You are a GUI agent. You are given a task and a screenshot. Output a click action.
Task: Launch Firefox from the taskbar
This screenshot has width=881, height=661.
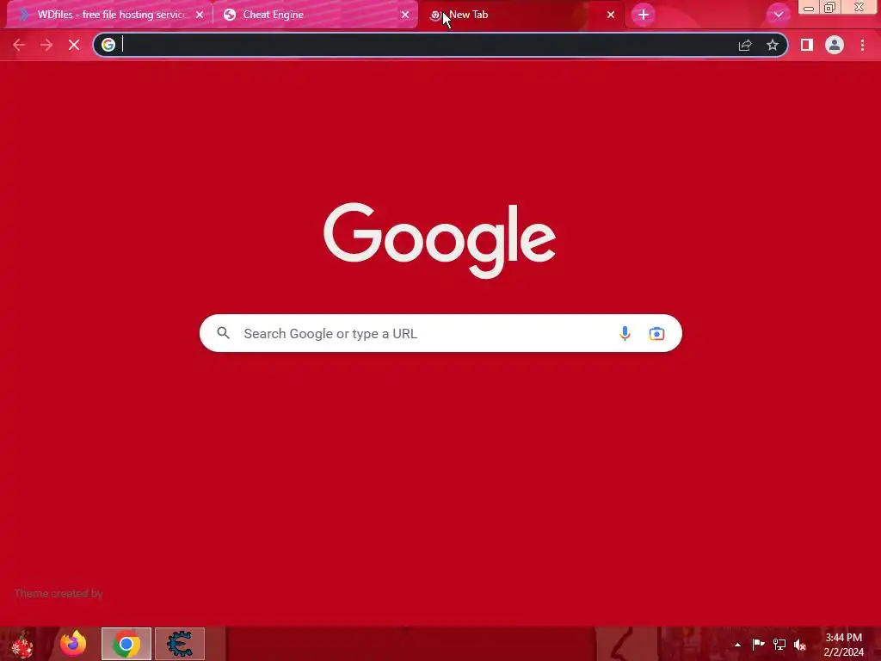[74, 644]
